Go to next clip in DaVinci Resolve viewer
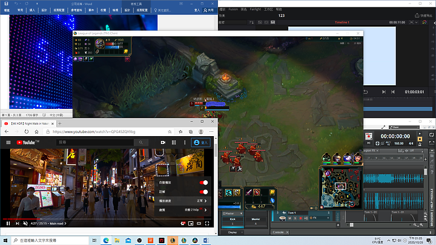 click(x=384, y=92)
